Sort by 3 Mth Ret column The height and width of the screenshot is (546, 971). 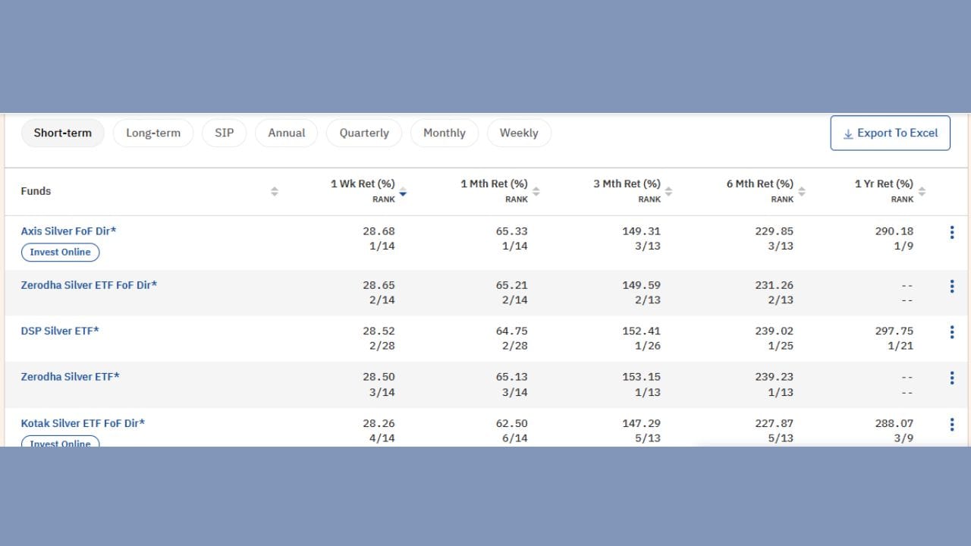[668, 191]
